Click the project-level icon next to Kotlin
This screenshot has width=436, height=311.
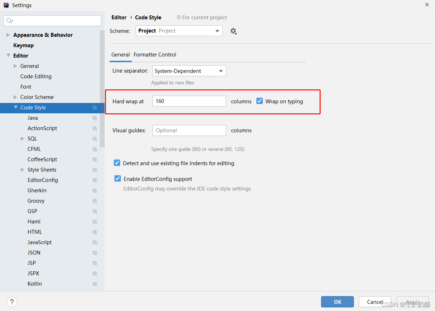pyautogui.click(x=95, y=284)
